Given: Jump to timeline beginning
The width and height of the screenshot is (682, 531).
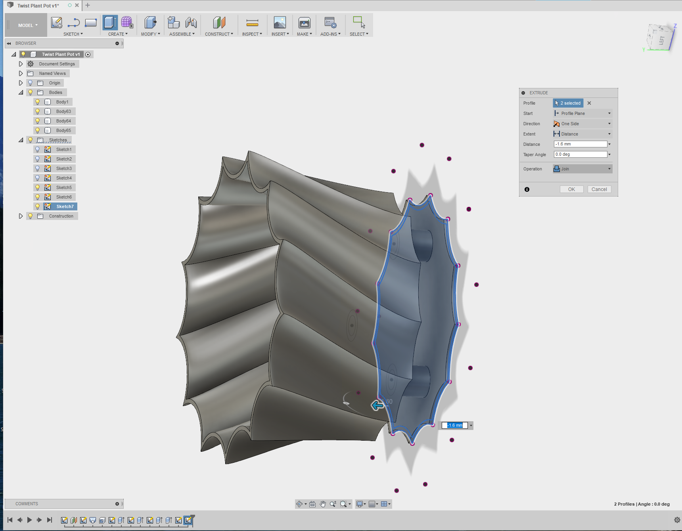Looking at the screenshot, I should coord(10,520).
